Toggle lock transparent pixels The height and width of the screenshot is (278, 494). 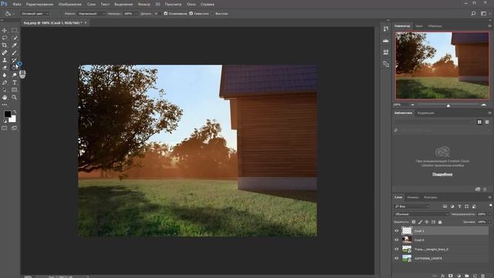point(414,222)
